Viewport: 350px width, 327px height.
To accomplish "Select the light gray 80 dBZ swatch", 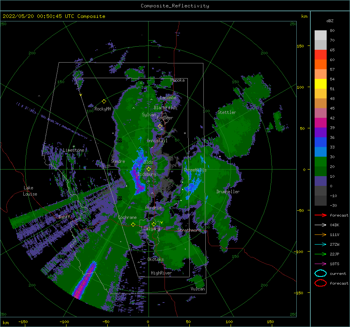I will (x=320, y=35).
